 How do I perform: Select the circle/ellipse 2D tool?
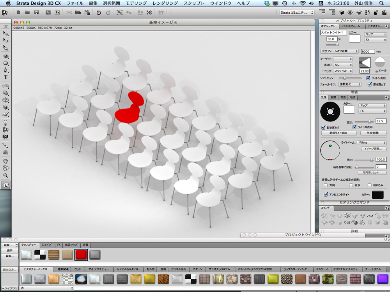(x=5, y=63)
